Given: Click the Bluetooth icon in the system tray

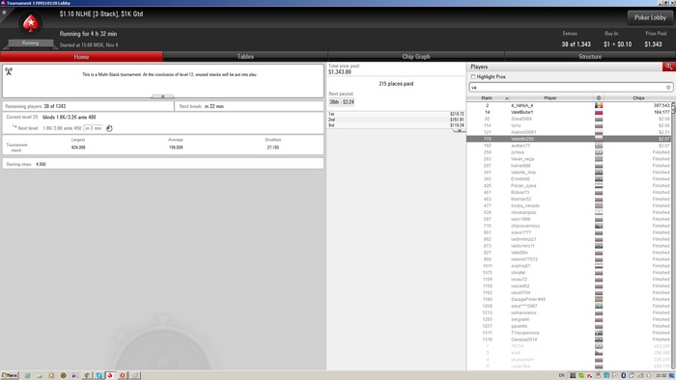Looking at the screenshot, I should point(623,376).
